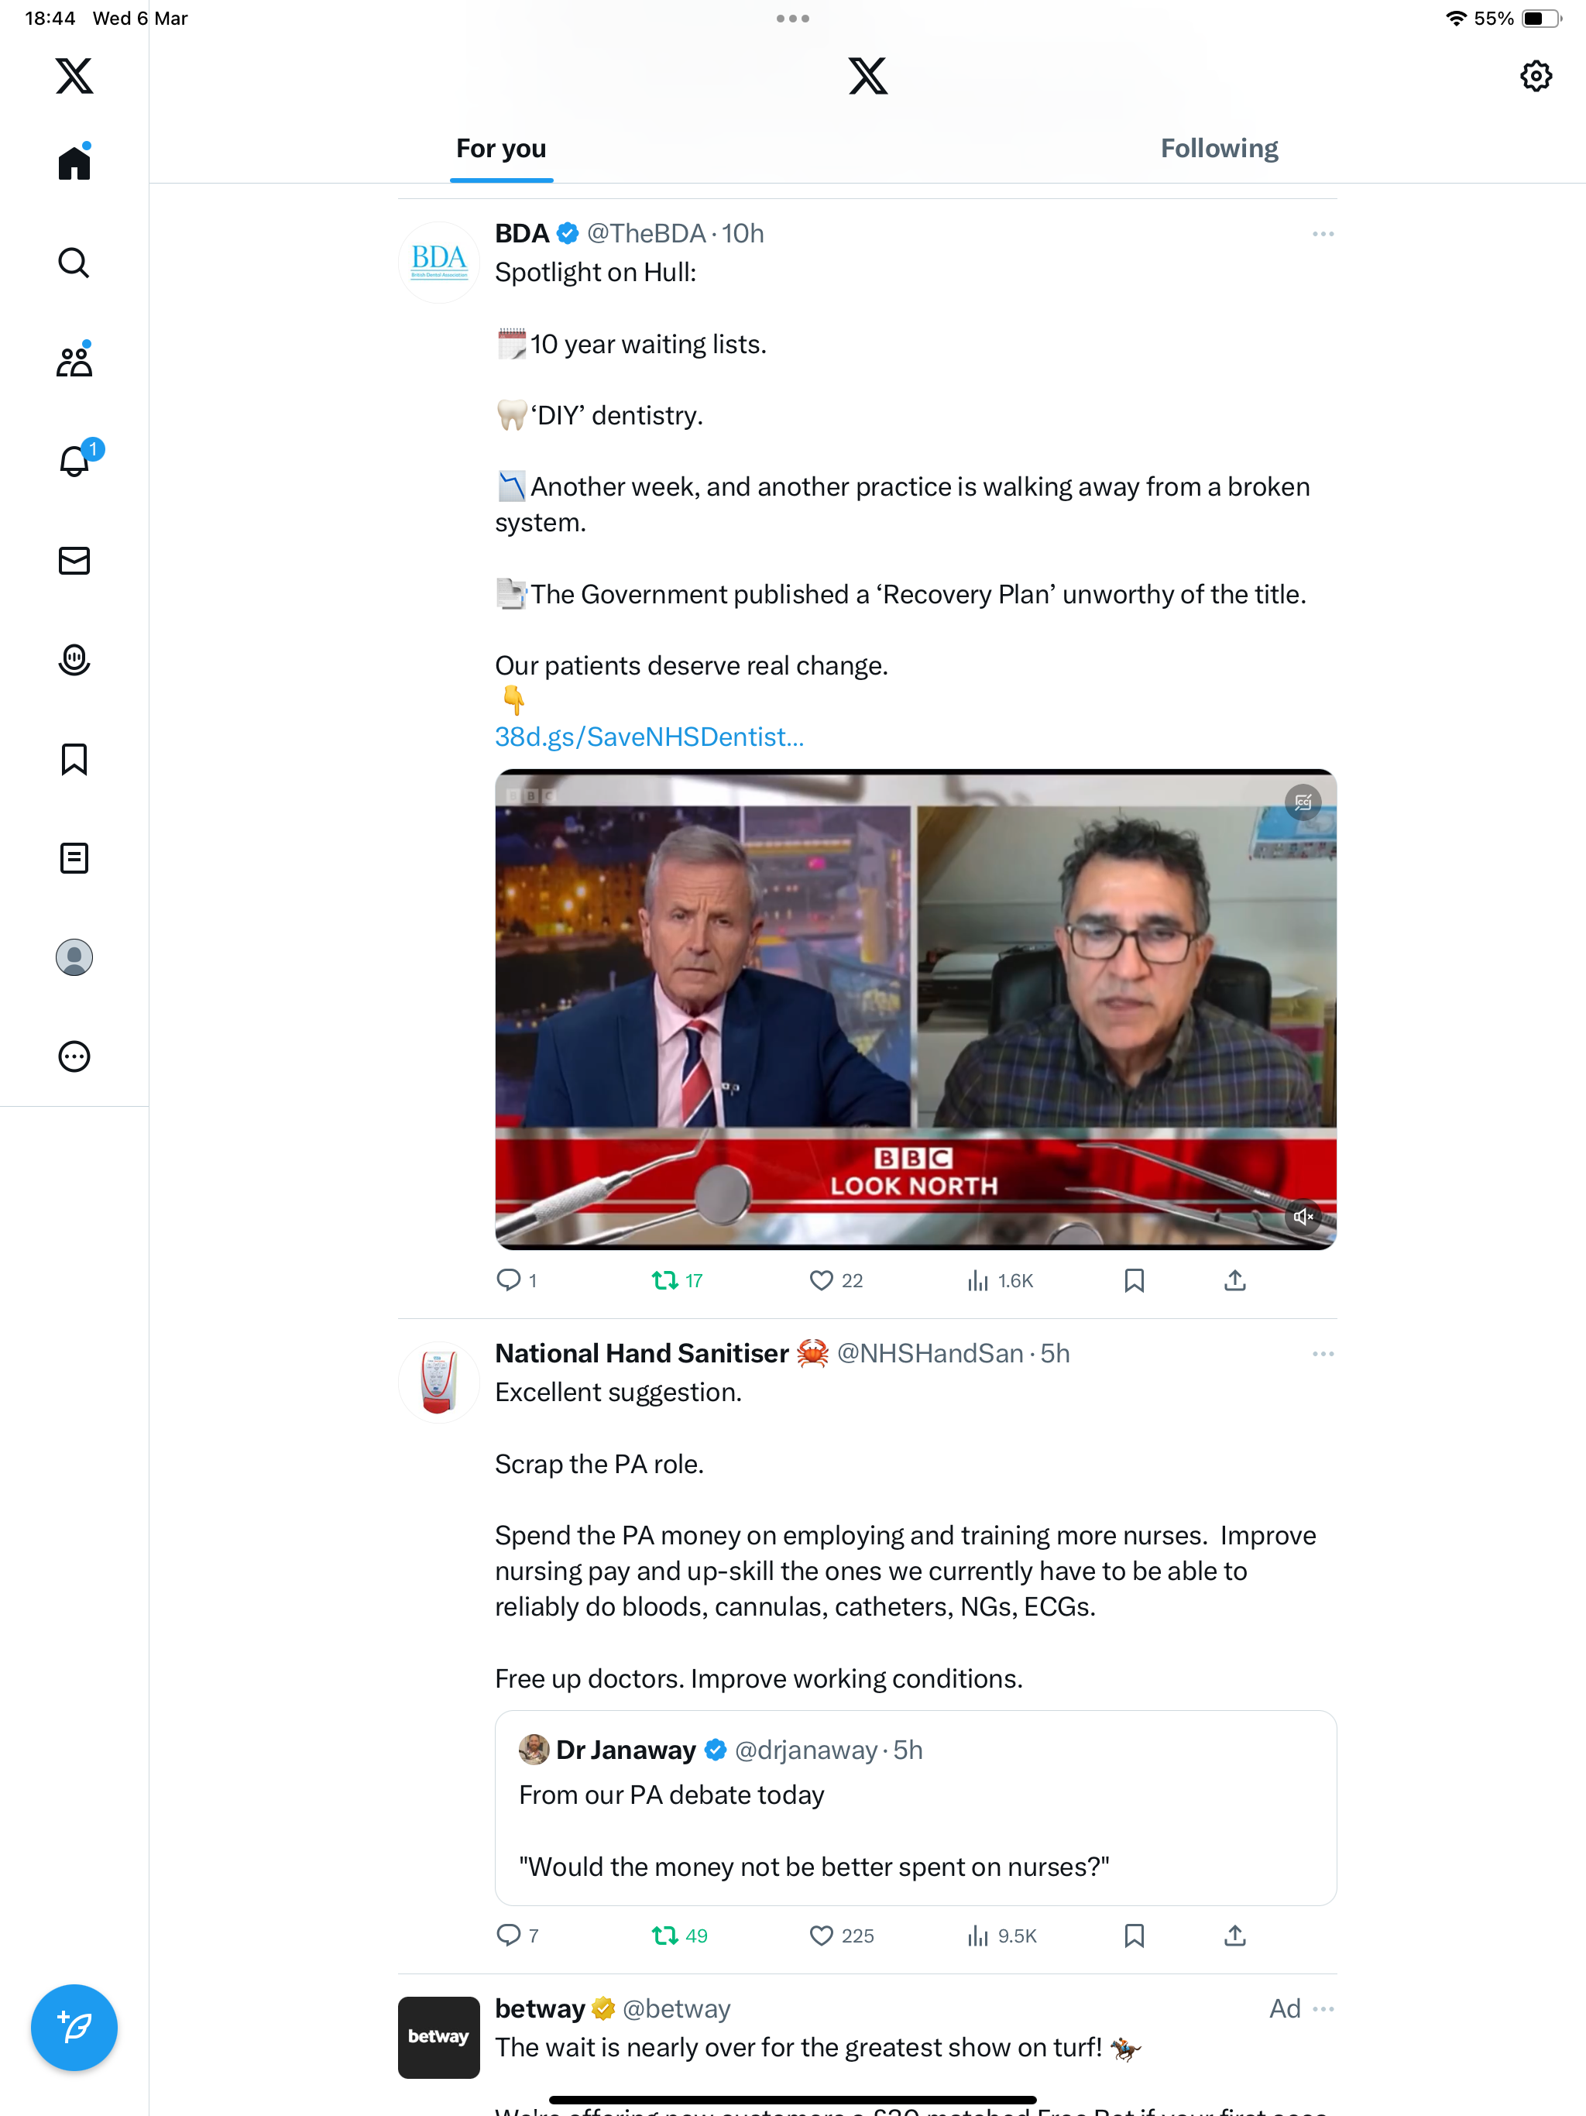The width and height of the screenshot is (1586, 2116).
Task: Open more options for BDA post
Action: tap(1323, 235)
